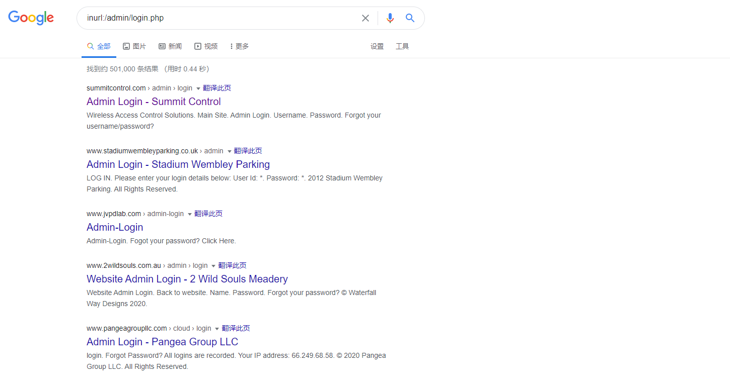Screen dimensions: 730x387
Task: Expand dropdown arrow next to summitcontrol.com URL
Action: [x=198, y=88]
